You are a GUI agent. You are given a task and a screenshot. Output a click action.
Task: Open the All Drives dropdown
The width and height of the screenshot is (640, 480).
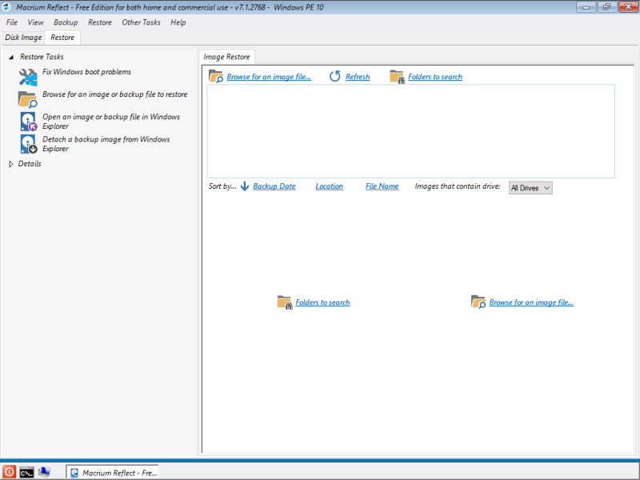click(x=530, y=188)
